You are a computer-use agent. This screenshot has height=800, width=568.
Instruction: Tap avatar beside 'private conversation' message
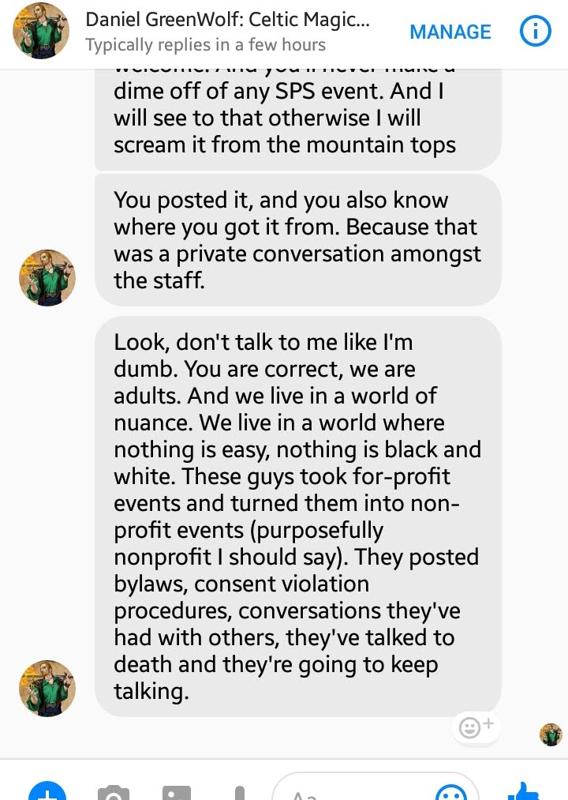(x=47, y=277)
